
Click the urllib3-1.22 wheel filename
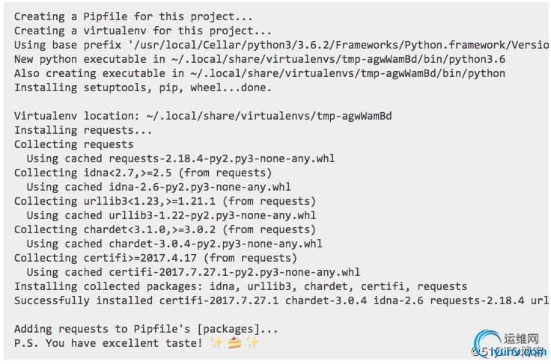tap(213, 215)
